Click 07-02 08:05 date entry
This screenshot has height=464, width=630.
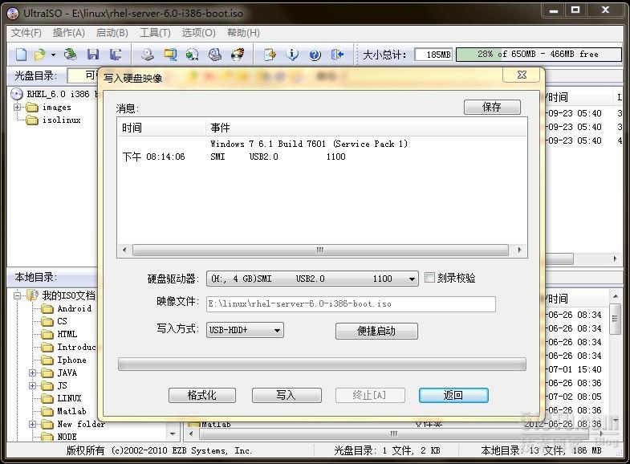(575, 397)
